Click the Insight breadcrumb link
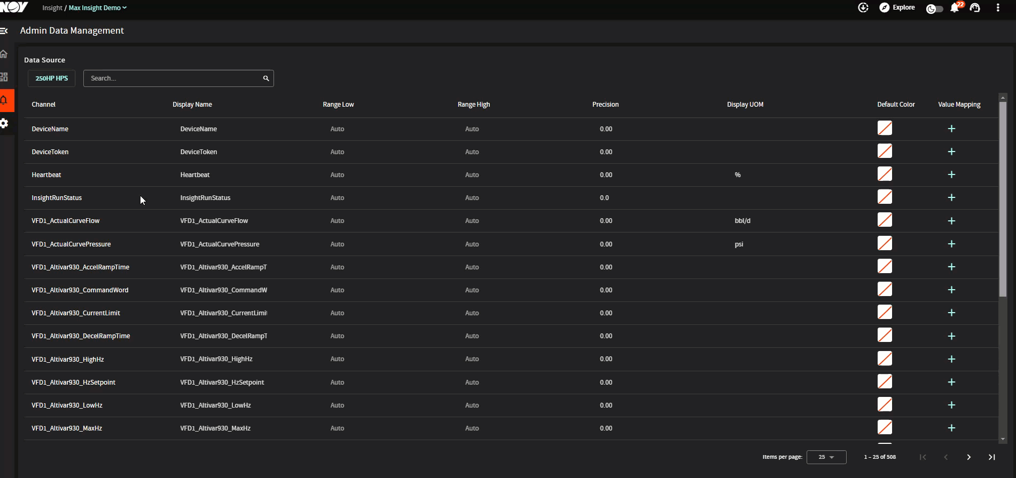The image size is (1016, 478). [x=52, y=8]
